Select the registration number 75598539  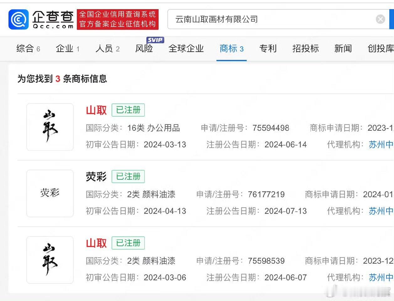(x=266, y=261)
